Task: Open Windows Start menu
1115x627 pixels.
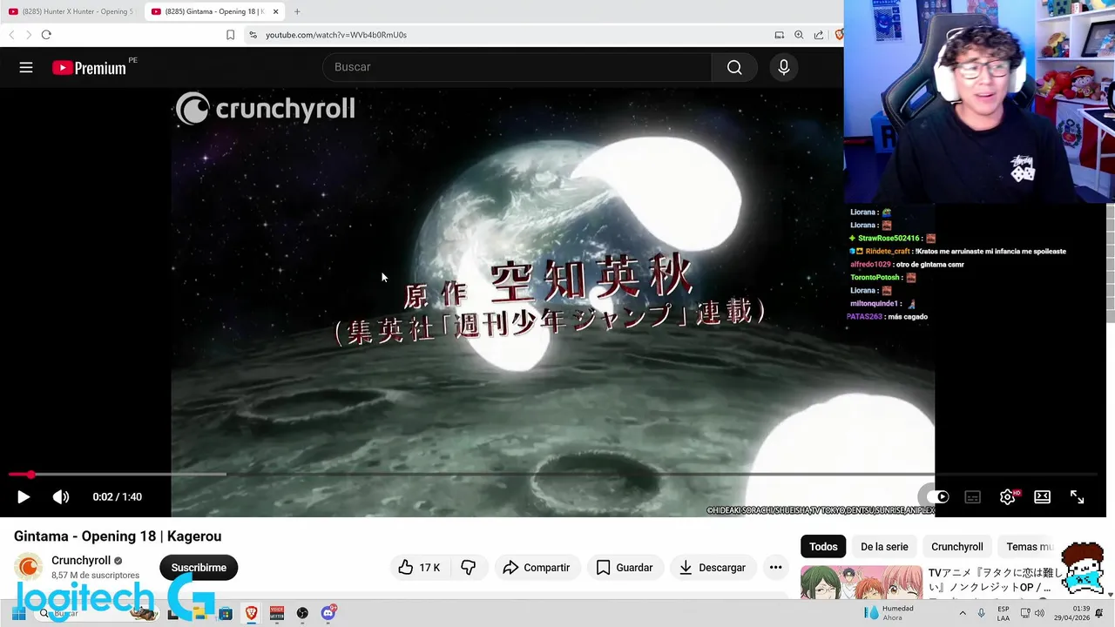Action: tap(18, 613)
